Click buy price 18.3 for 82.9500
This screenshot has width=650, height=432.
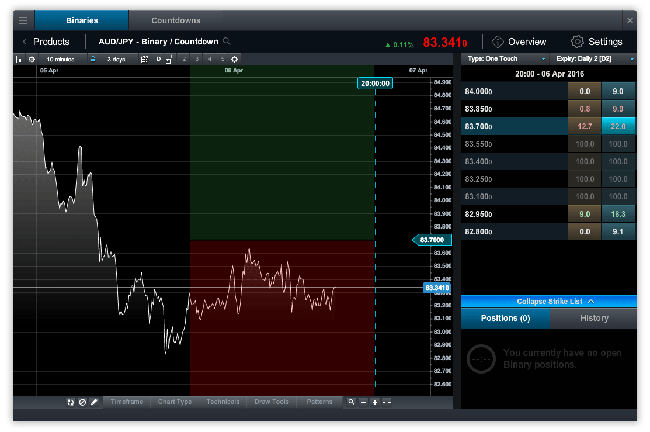[618, 214]
